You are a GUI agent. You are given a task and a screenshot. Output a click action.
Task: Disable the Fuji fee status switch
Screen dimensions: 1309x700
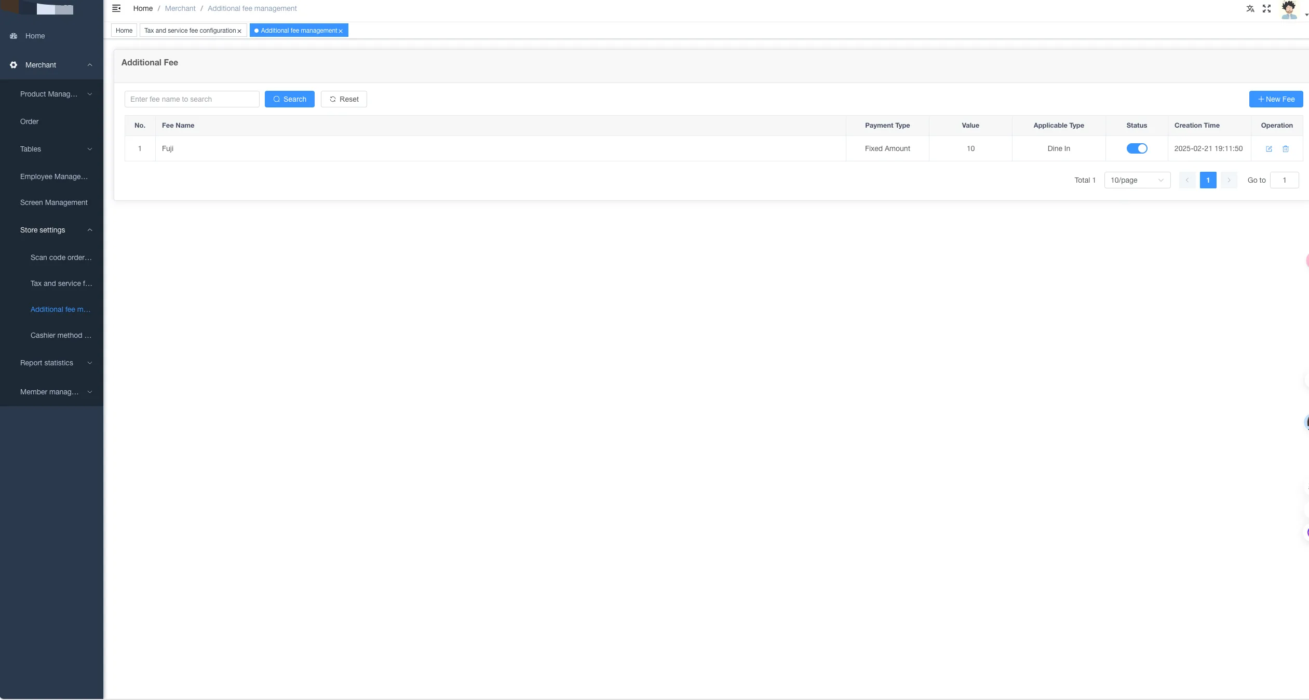(1137, 148)
